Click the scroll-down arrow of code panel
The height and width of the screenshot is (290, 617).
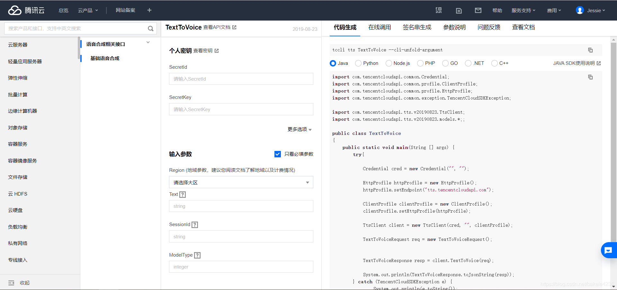(613, 286)
